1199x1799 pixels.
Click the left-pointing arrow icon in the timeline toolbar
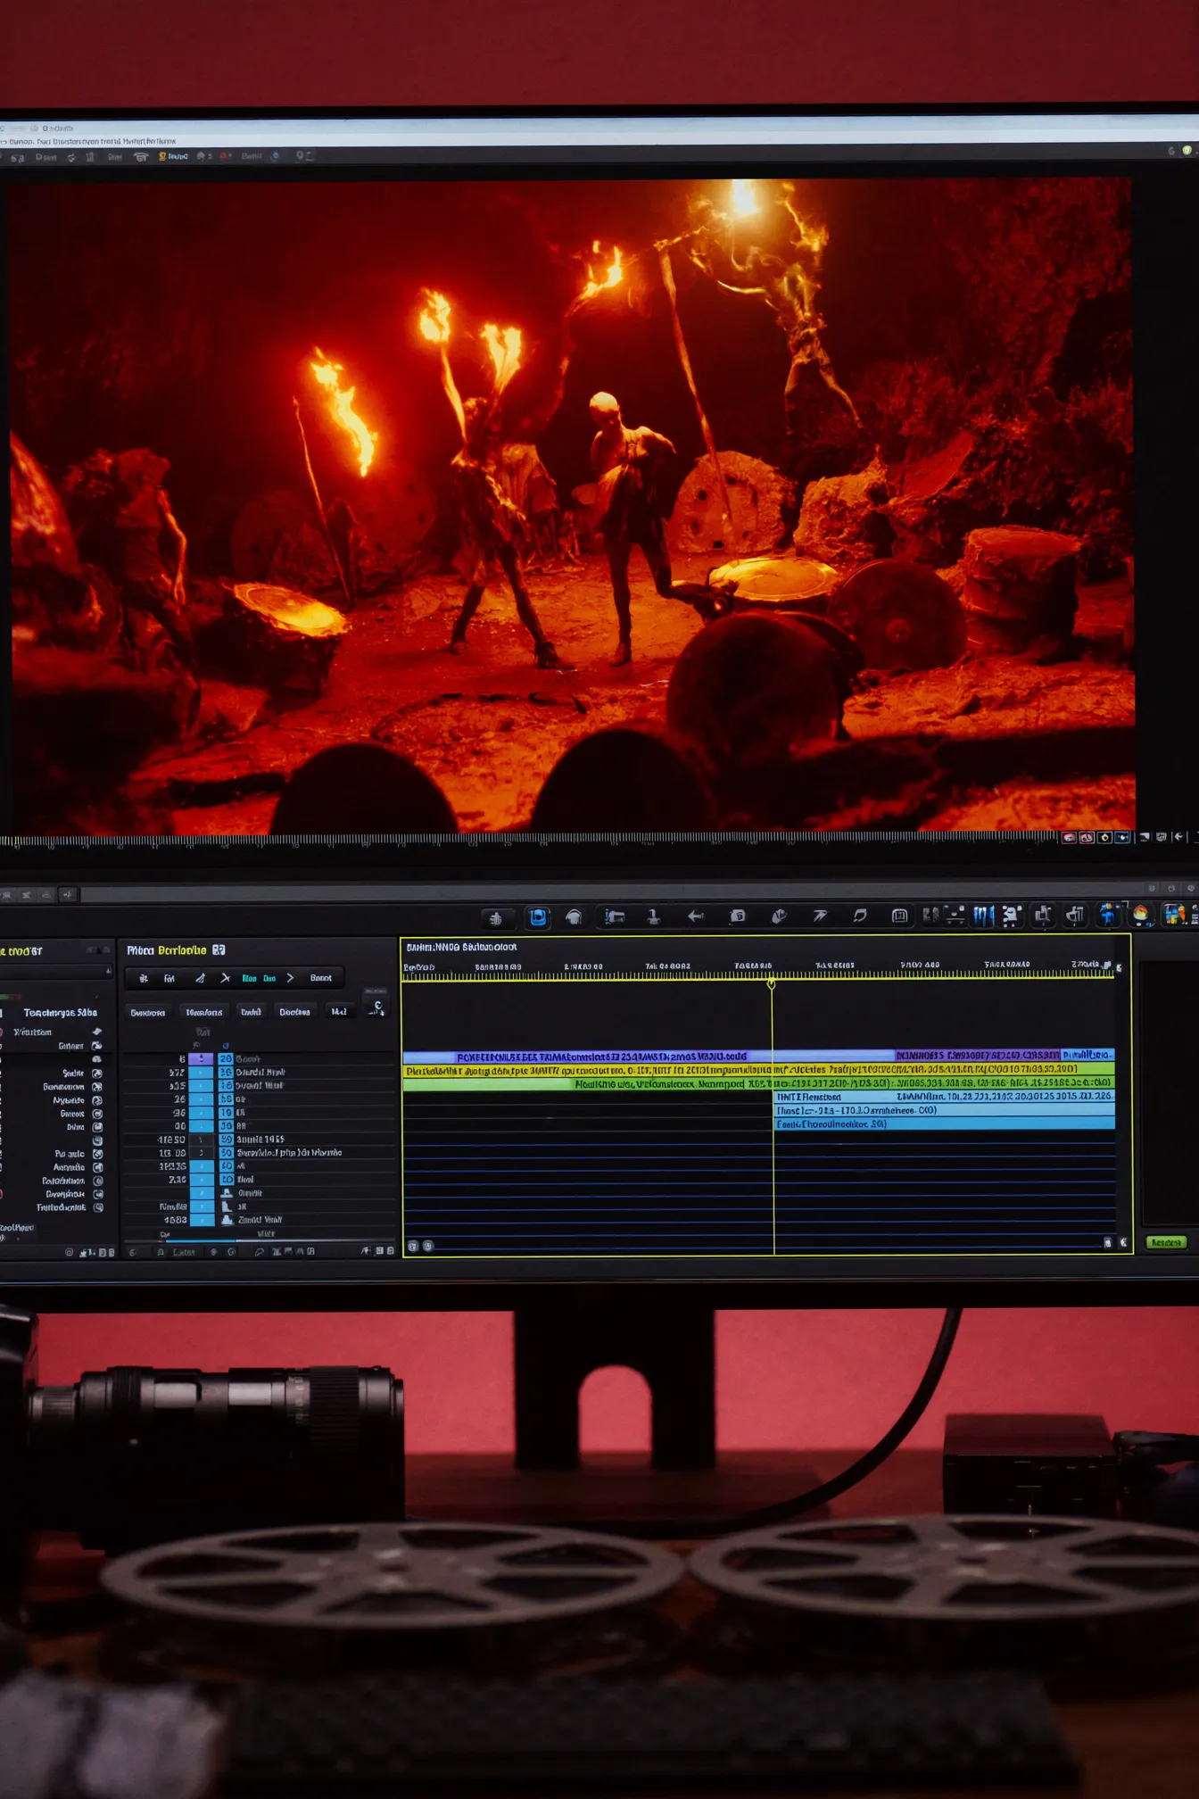(x=696, y=916)
